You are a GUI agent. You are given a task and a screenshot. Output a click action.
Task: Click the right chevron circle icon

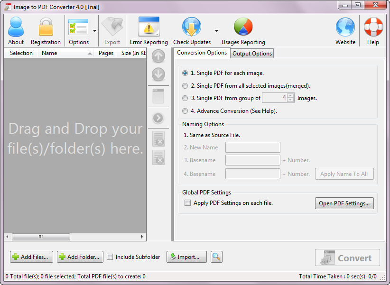pyautogui.click(x=158, y=118)
